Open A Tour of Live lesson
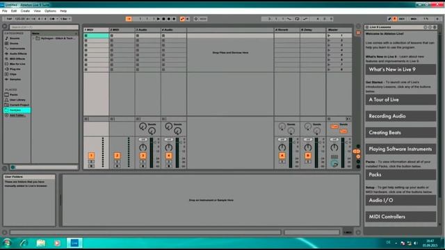 coord(400,100)
